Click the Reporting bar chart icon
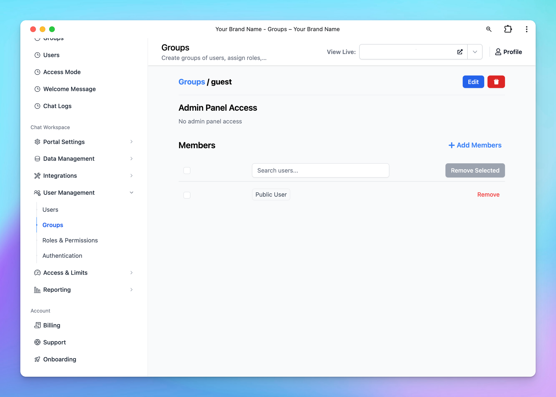The image size is (556, 397). coord(37,290)
